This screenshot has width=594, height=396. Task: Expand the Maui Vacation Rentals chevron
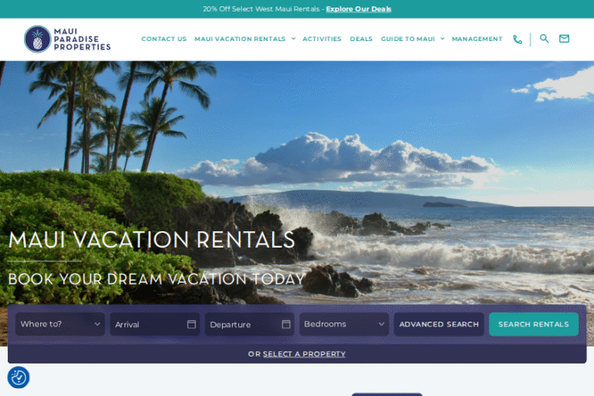click(293, 39)
